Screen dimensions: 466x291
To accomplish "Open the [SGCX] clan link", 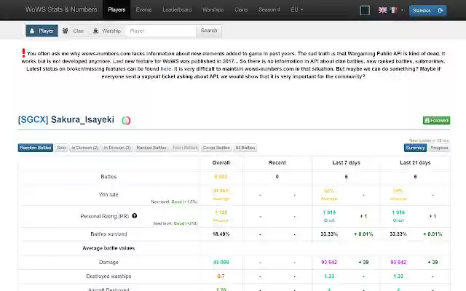I will pos(33,119).
